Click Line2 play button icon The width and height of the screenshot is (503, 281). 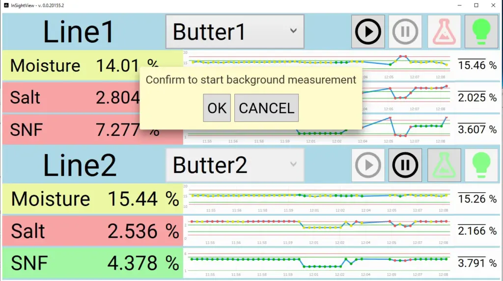coord(368,165)
